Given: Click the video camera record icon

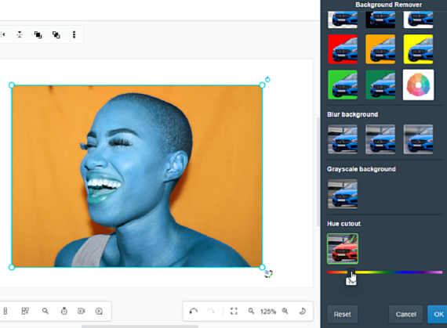Looking at the screenshot, I should [82, 311].
